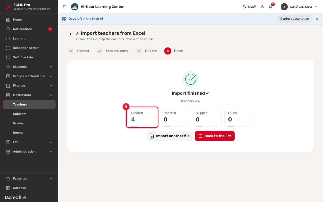Collapse the Master data menu
This screenshot has width=323, height=202.
point(29,95)
